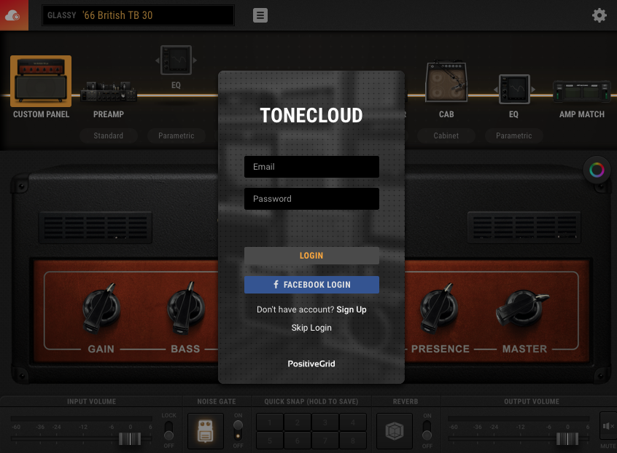
Task: Select the CAB cabinet module
Action: click(446, 82)
